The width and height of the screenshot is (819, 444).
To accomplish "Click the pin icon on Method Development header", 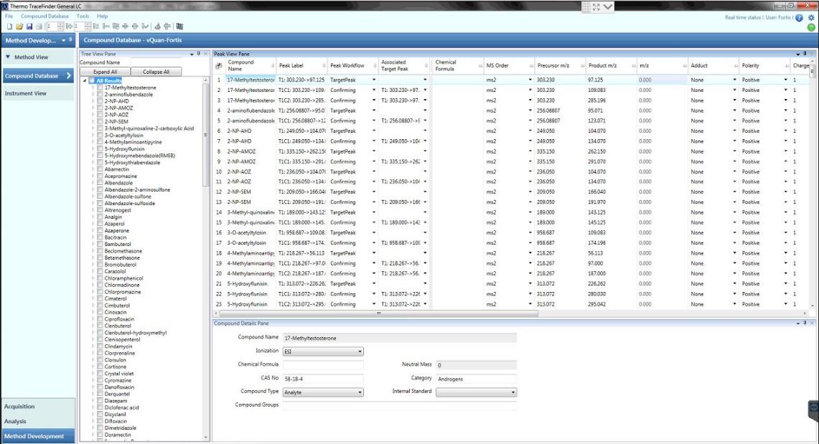I will point(70,39).
